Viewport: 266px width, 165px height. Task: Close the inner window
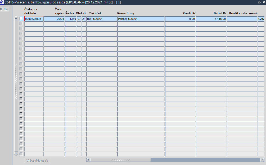[264, 2]
